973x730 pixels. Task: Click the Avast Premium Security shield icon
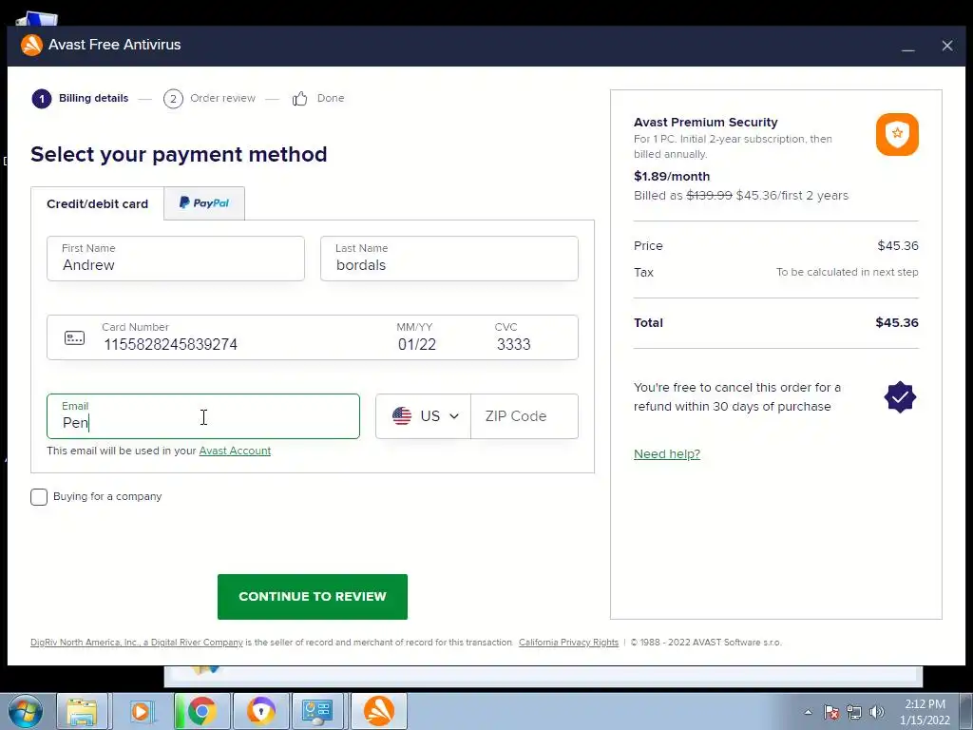tap(897, 134)
